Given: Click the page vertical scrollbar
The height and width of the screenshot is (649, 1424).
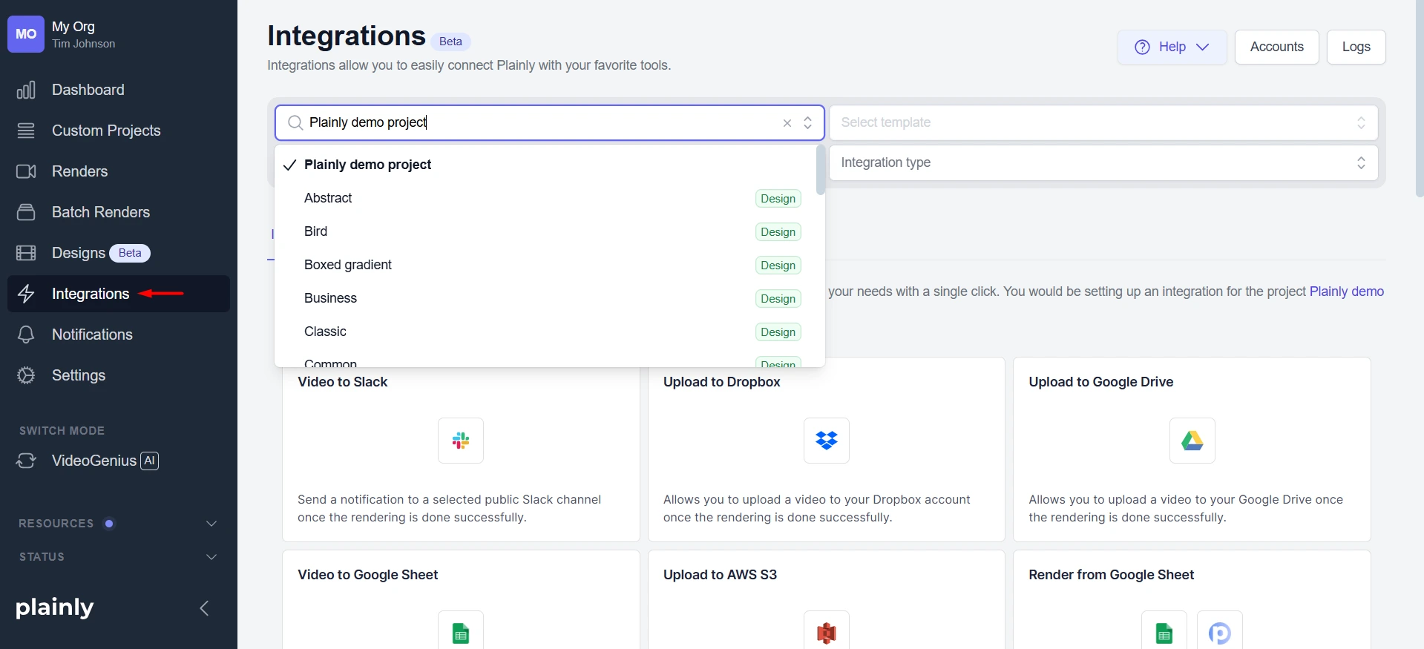Looking at the screenshot, I should pos(1420,98).
